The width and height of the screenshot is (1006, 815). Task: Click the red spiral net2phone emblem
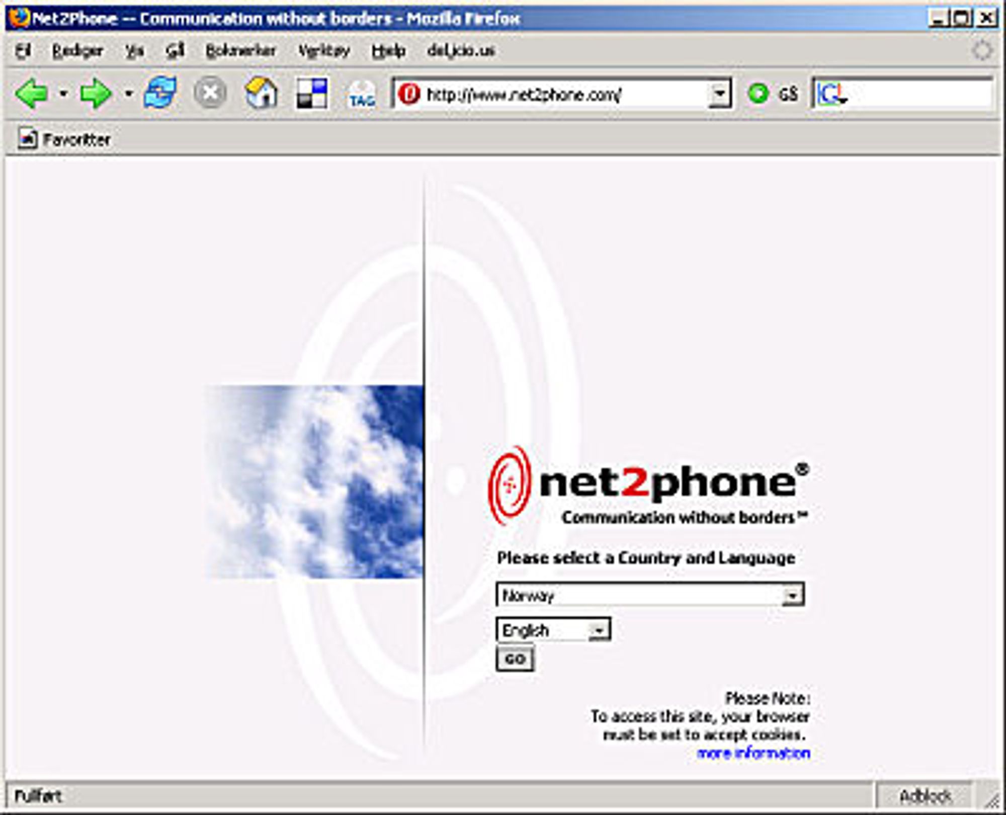coord(509,485)
